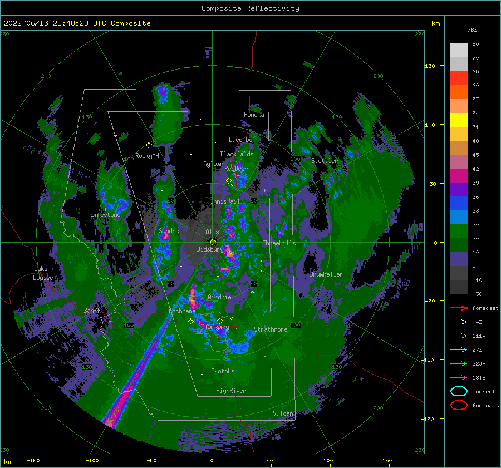Click the Sylvan label on map
Screen dimensions: 501x468
[213, 164]
